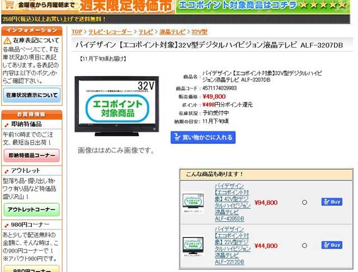Open the 22V型 ALF-2212DB product link
Viewport: 358px width, 272px height.
coord(233,245)
